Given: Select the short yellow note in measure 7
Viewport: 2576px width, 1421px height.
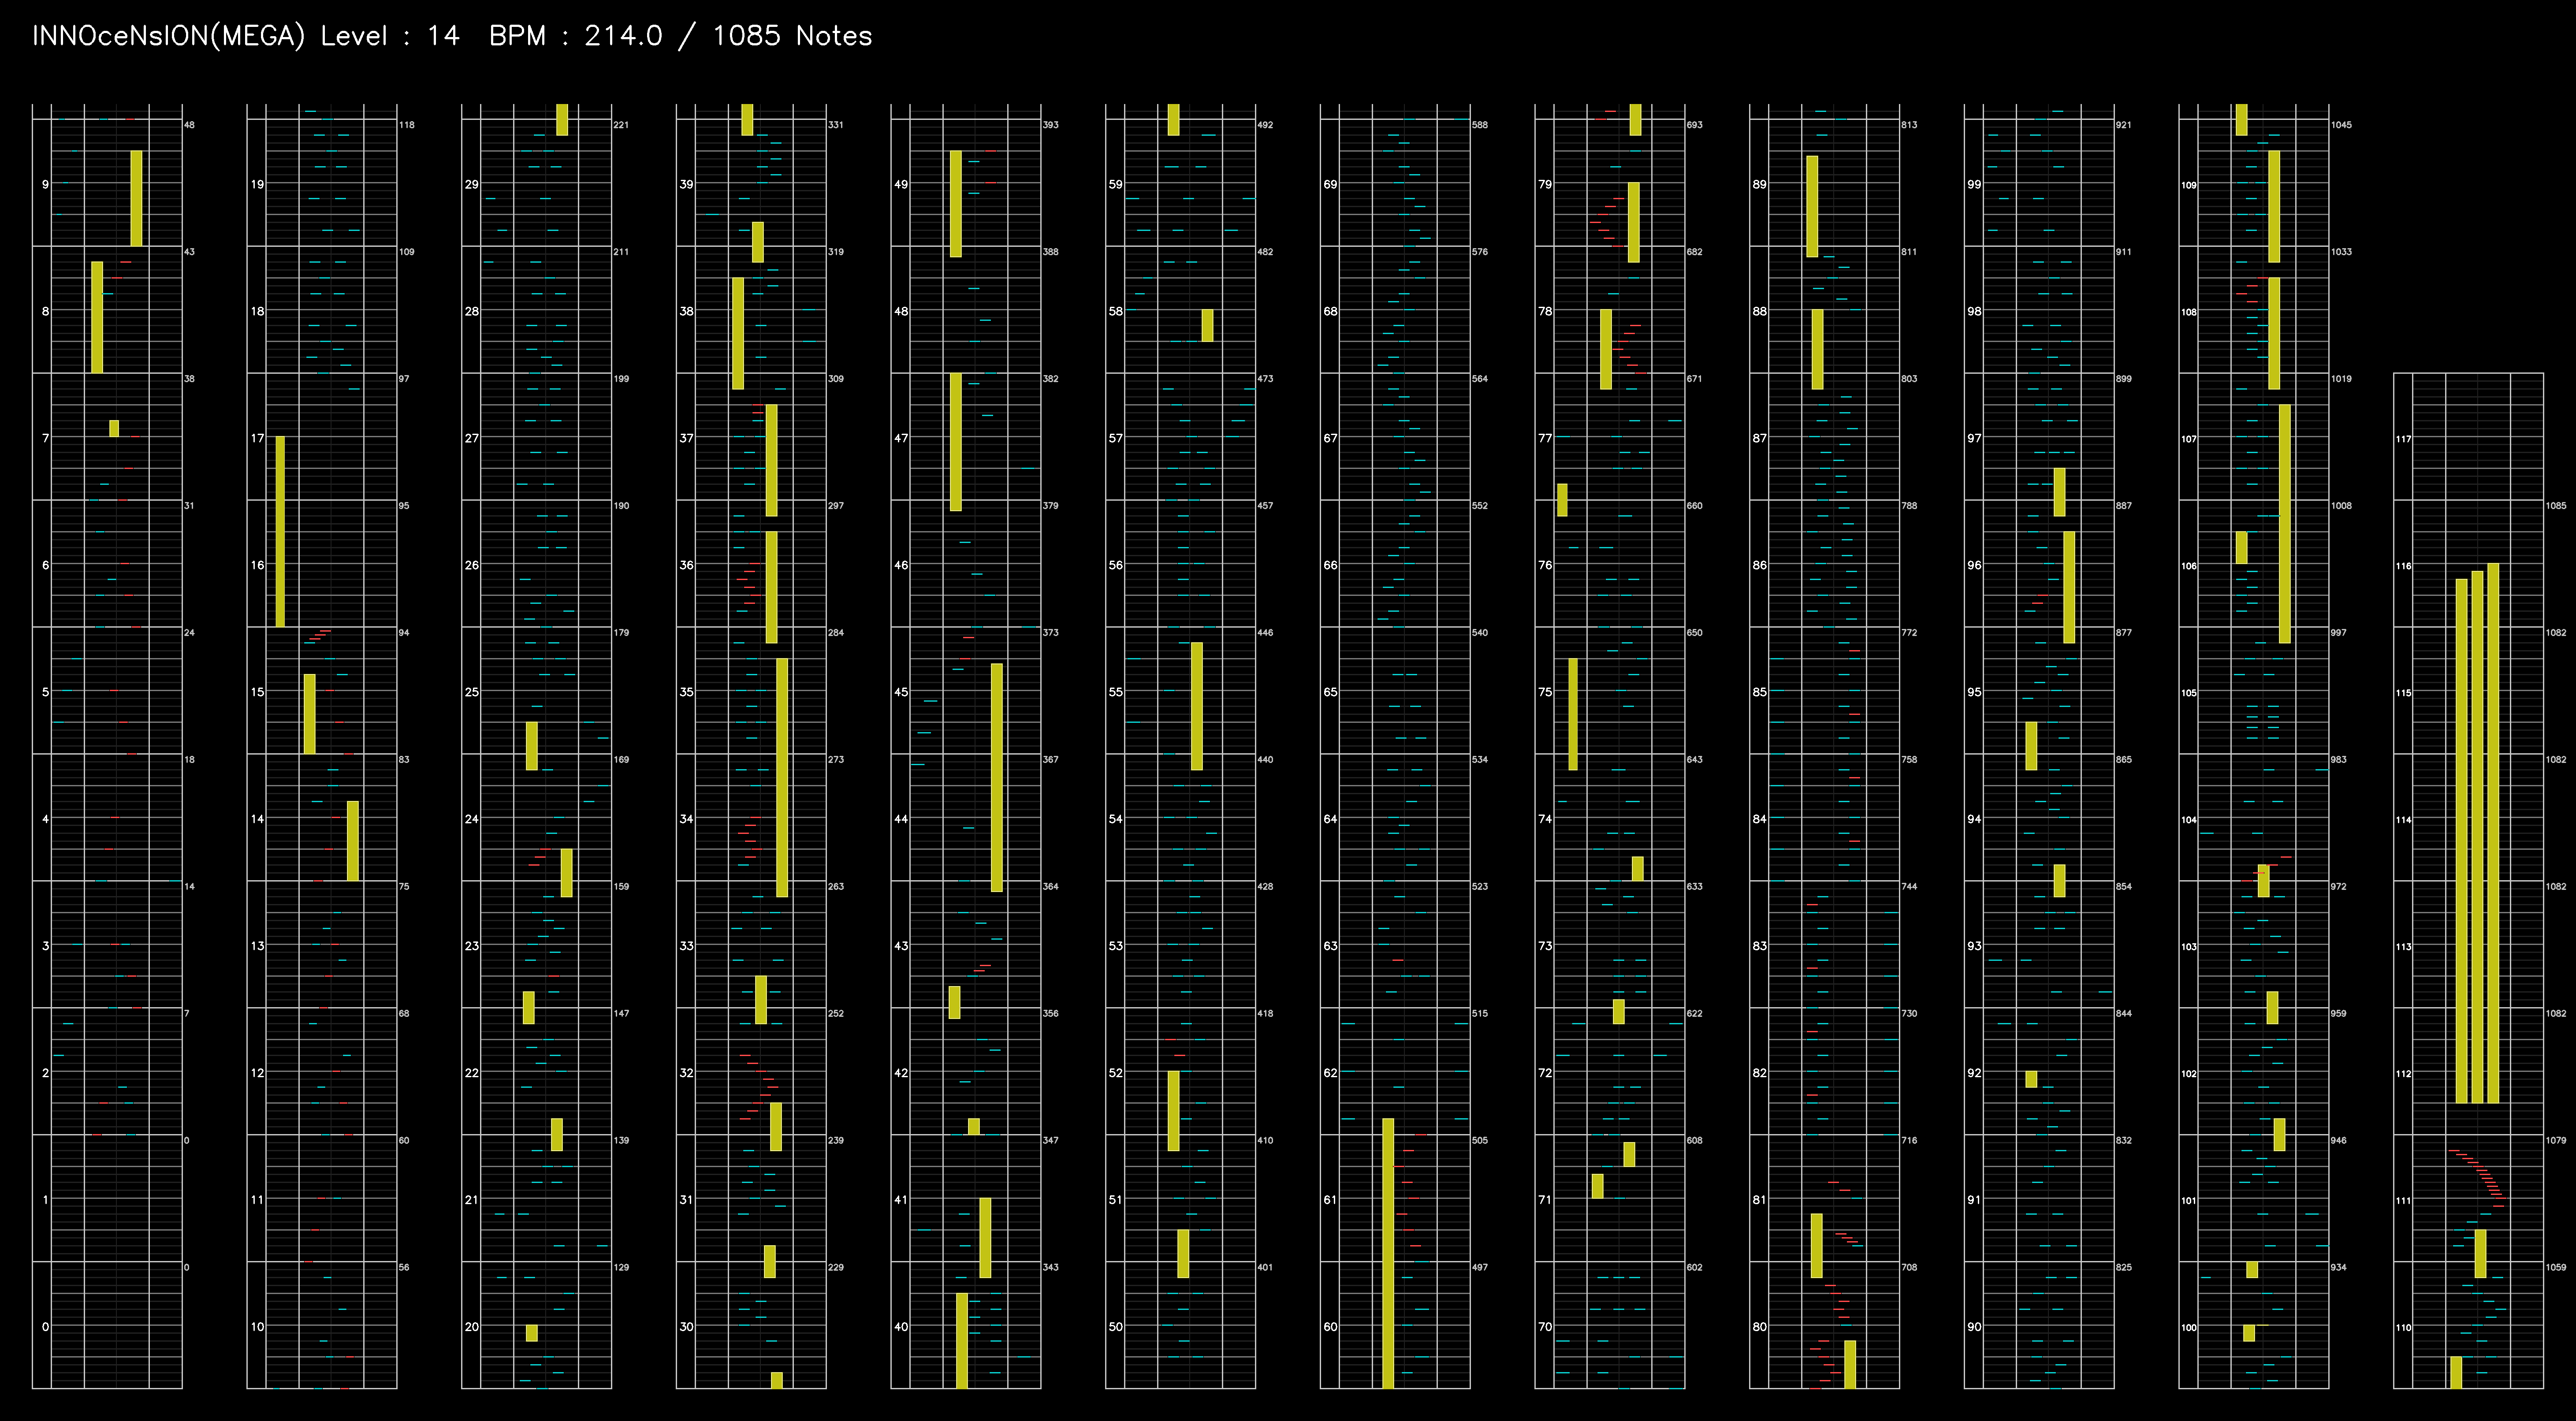Looking at the screenshot, I should (x=114, y=428).
